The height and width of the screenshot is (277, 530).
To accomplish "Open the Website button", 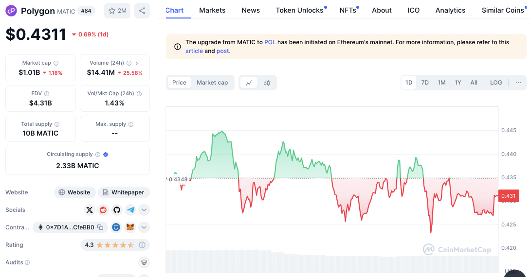I will click(74, 192).
